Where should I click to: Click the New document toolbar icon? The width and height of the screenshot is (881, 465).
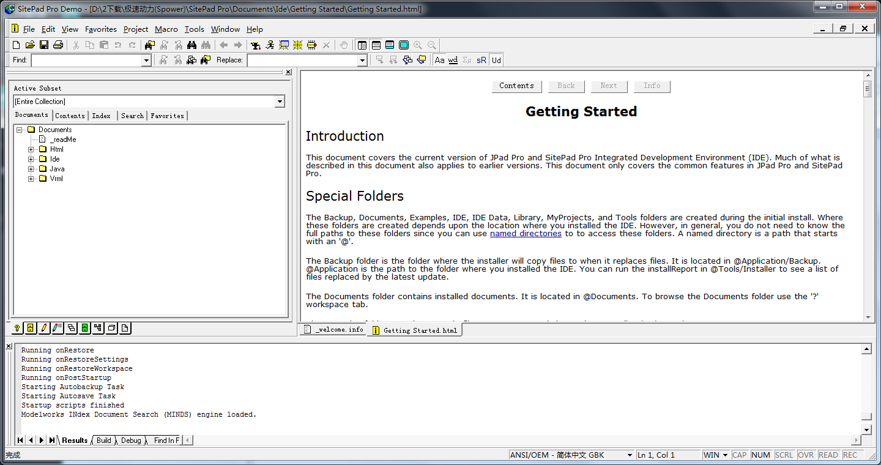point(17,45)
